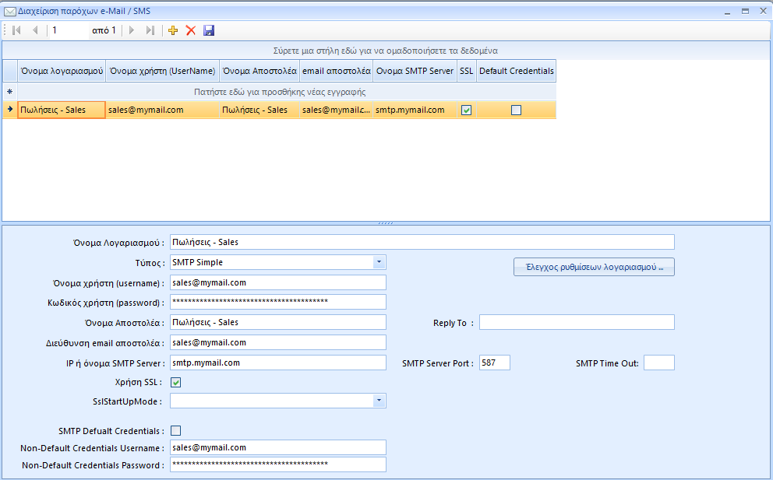Toggle SSL checkbox in Πωλήσεις grid row
This screenshot has width=773, height=480.
pyautogui.click(x=466, y=110)
